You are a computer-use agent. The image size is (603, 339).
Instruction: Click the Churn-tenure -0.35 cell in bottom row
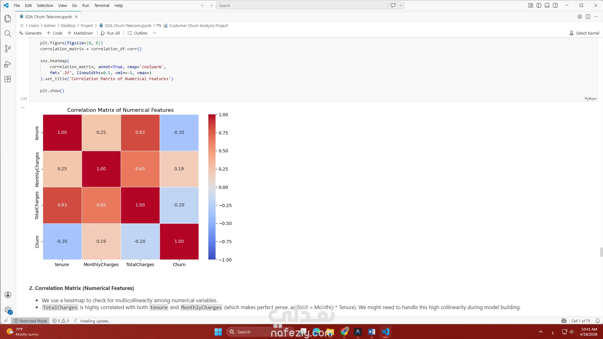(x=62, y=242)
